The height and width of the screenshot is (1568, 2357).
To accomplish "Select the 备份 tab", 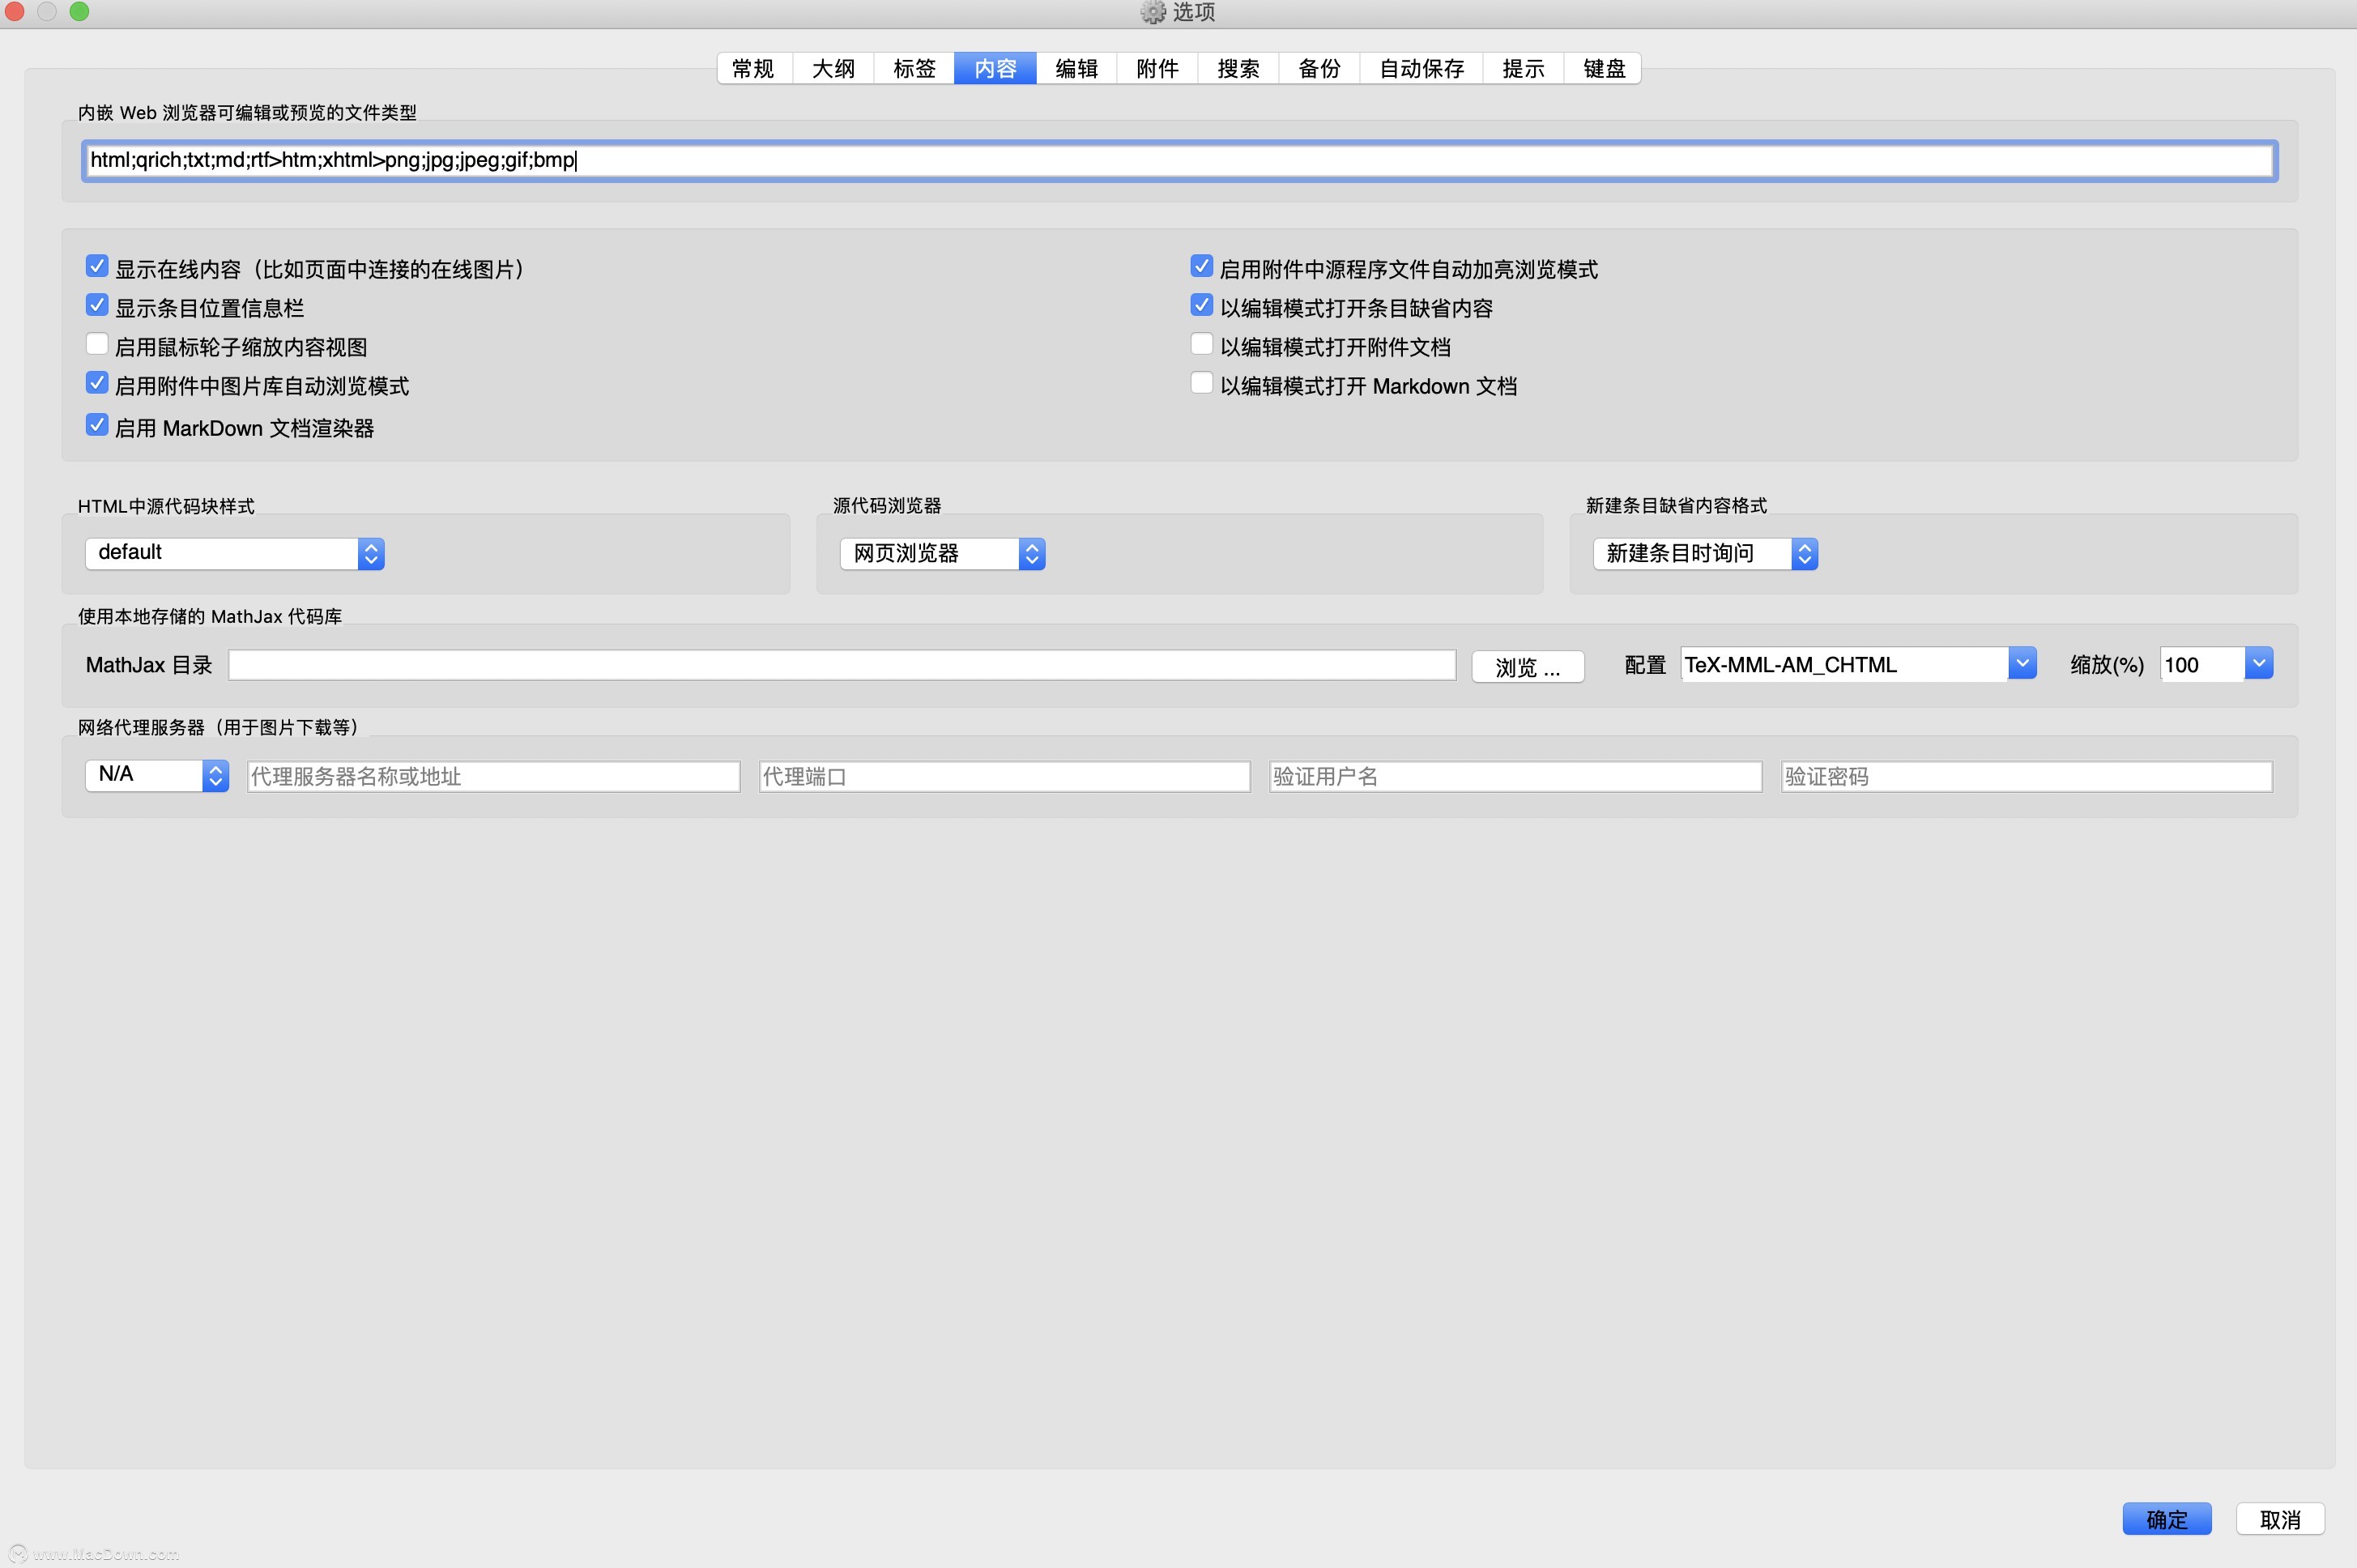I will click(1319, 68).
